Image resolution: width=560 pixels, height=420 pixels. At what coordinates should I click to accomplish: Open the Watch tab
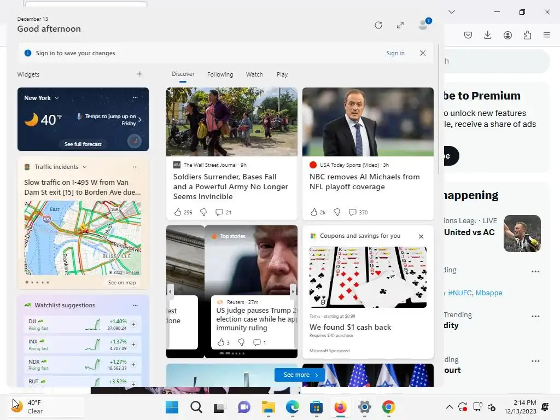254,74
